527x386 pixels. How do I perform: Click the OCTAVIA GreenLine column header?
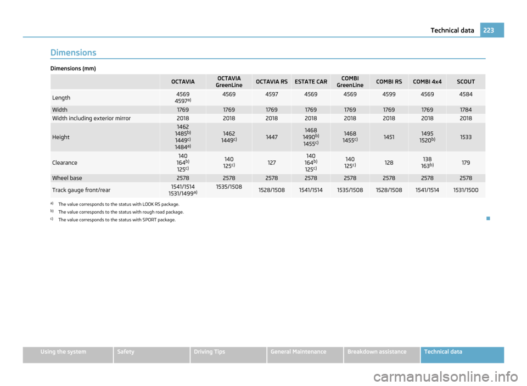(229, 82)
